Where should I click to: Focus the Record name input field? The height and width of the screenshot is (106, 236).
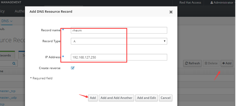(119, 30)
